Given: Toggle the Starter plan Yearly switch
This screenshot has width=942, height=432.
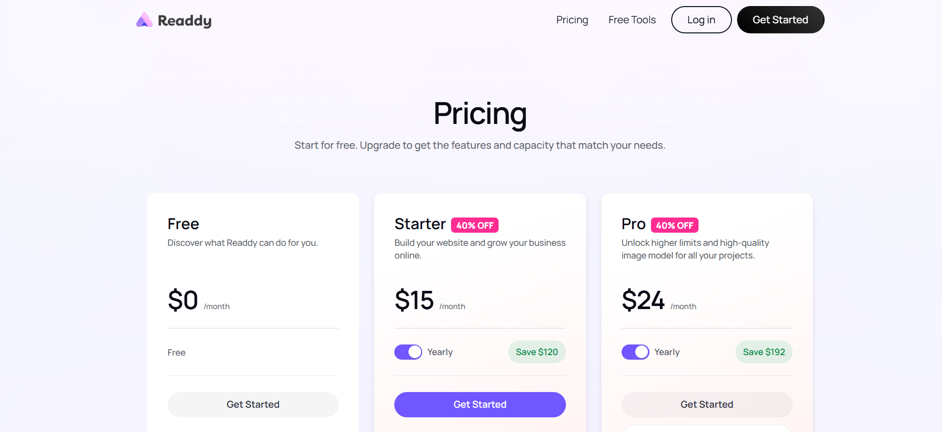Looking at the screenshot, I should click(x=408, y=352).
